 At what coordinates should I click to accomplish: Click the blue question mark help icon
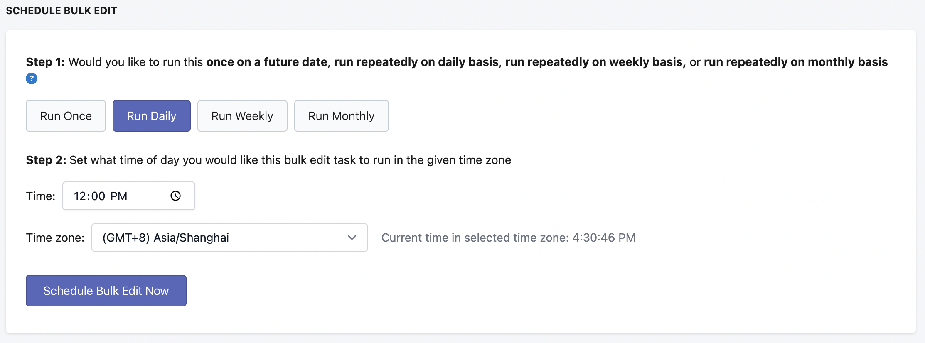tap(32, 78)
